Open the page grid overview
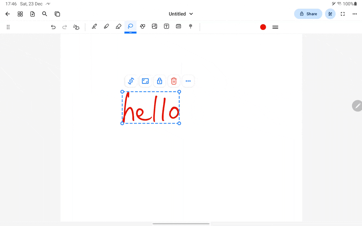Screen dimensions: 362x226 [20, 14]
